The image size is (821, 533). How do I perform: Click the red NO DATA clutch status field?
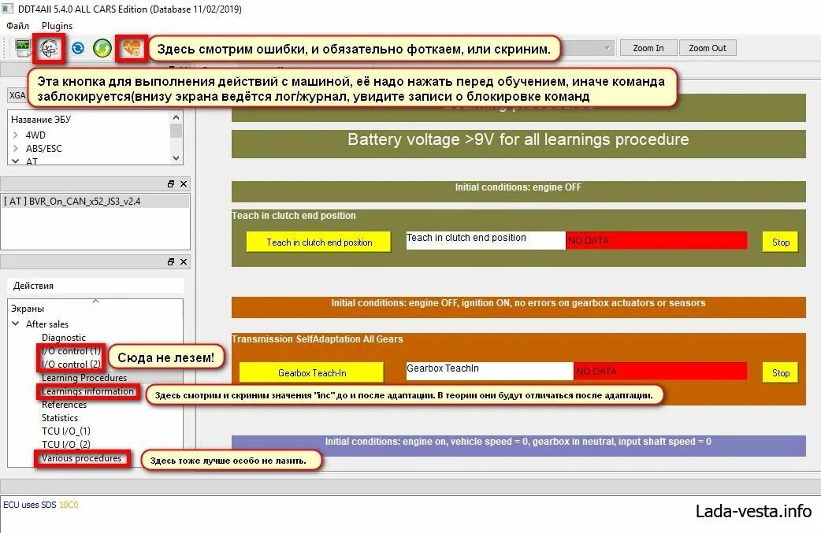[x=656, y=241]
